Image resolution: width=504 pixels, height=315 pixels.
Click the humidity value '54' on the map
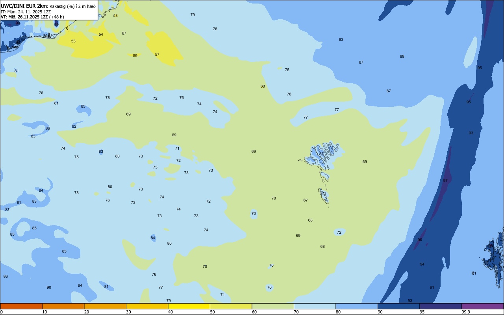click(x=101, y=35)
